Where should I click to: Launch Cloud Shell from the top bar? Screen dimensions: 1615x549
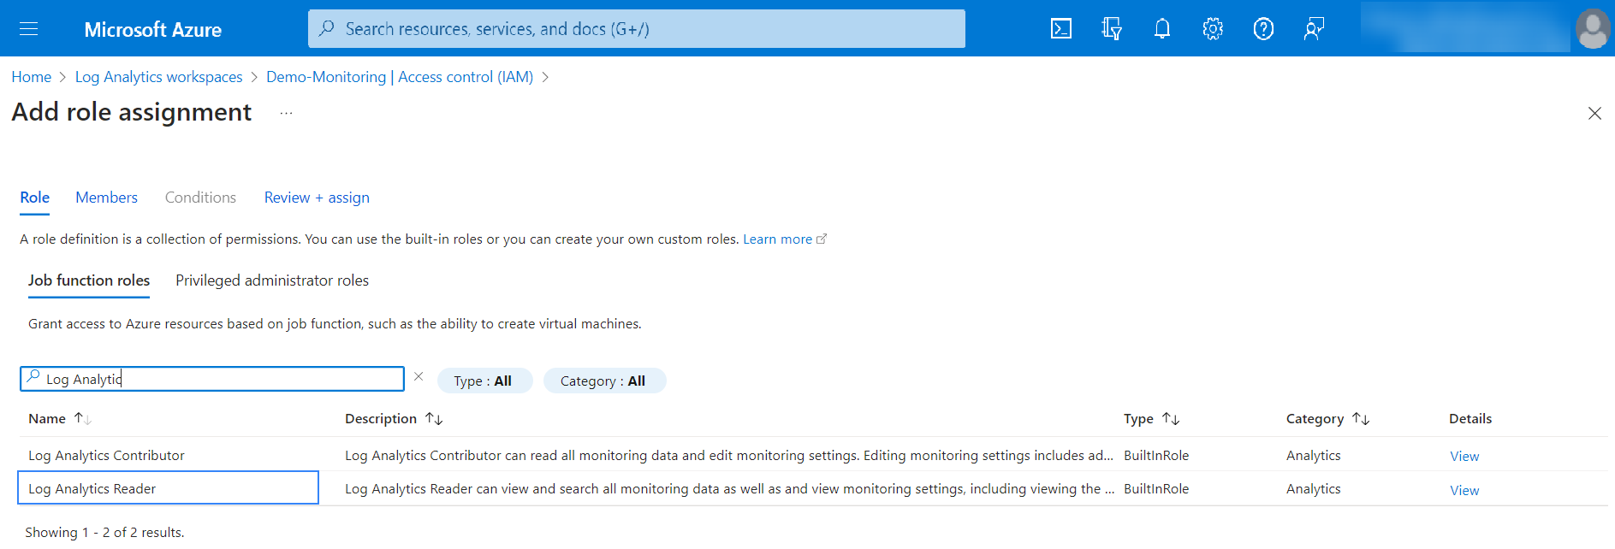[1060, 29]
